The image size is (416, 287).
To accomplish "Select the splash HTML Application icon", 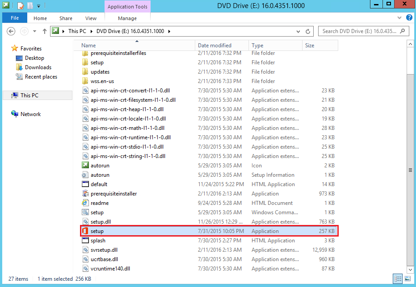I will (85, 241).
